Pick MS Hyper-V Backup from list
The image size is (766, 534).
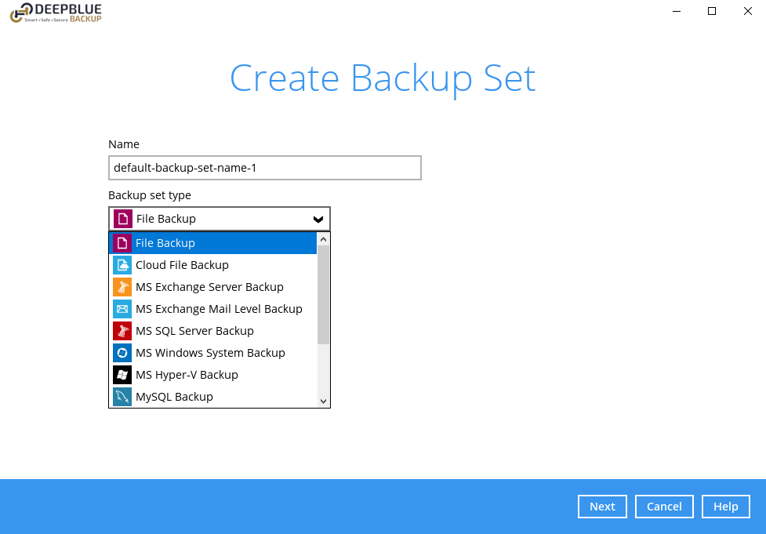(187, 375)
